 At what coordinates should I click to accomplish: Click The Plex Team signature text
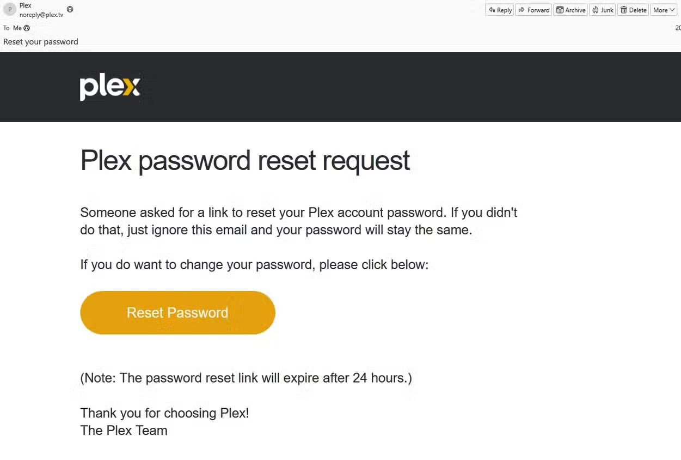click(x=124, y=431)
